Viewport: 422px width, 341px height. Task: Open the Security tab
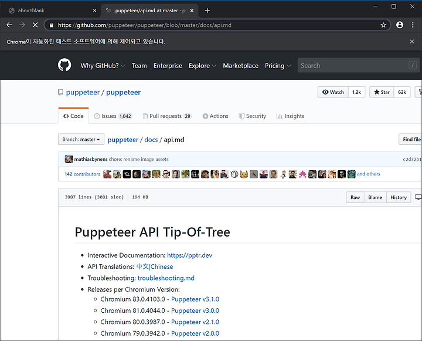(x=252, y=116)
